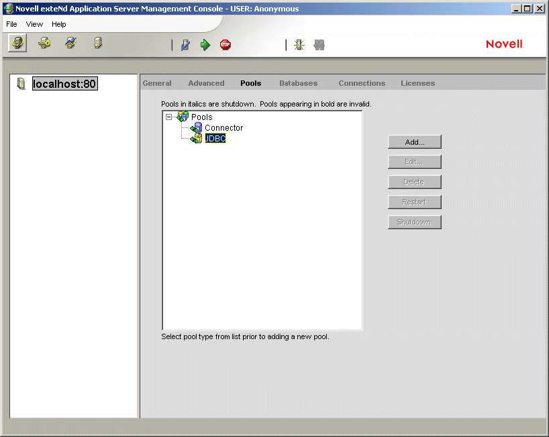The image size is (549, 437).
Task: Switch to the Connections tab
Action: [x=362, y=83]
